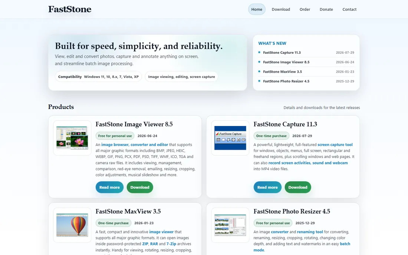Screen dimensions: 408x255
Task: Click the FastStone MaxView 3.5 card title
Action: (128, 211)
